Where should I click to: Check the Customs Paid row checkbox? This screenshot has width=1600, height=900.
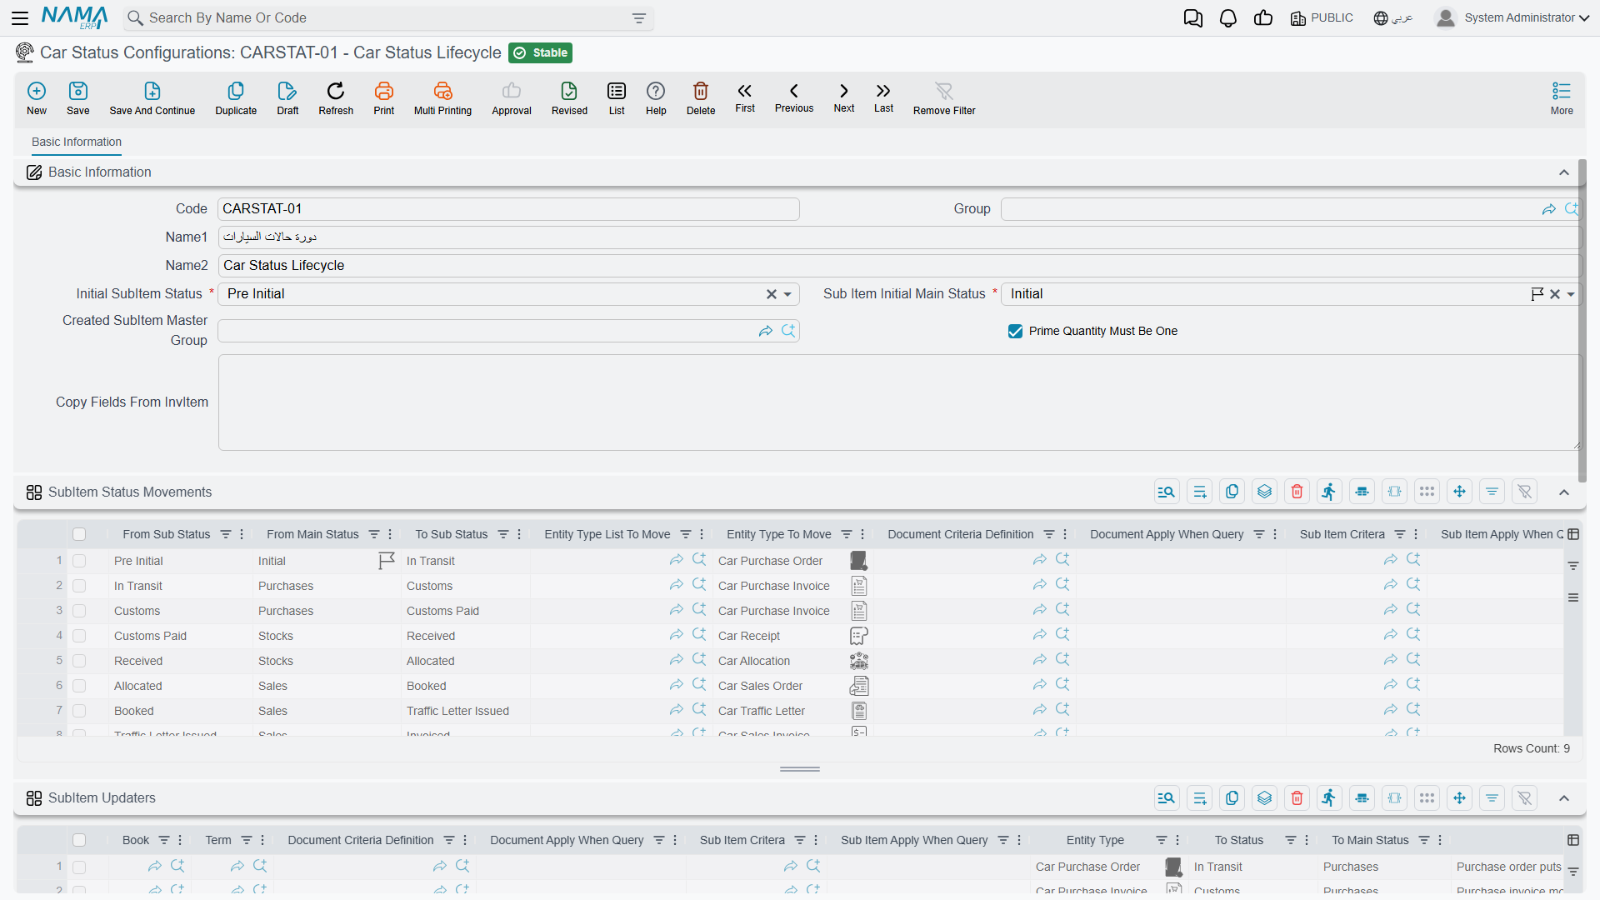[x=79, y=637]
